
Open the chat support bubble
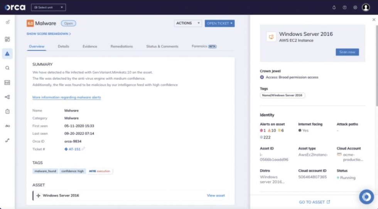(366, 196)
